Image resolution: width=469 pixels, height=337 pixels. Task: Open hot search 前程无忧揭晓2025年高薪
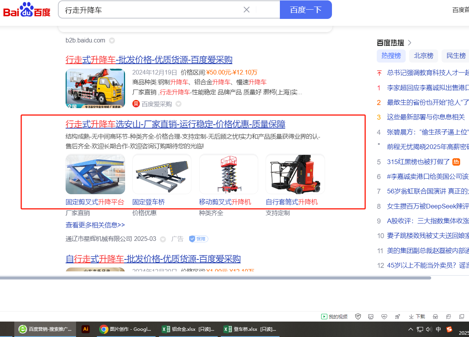(428, 147)
